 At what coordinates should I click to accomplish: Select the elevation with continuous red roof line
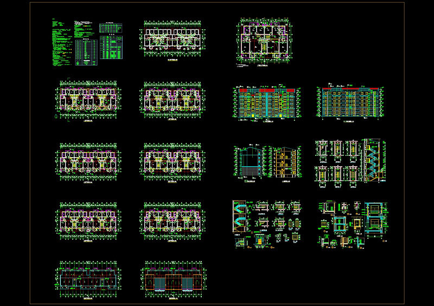350,102
